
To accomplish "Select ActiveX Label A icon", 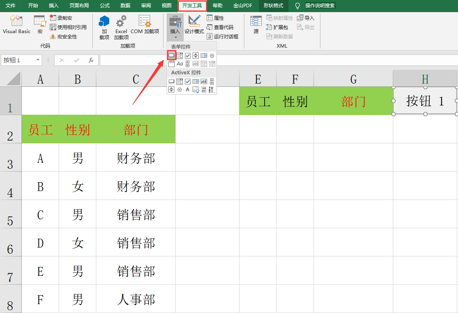I will tap(187, 90).
